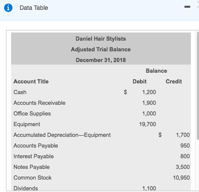Image resolution: width=199 pixels, height=192 pixels.
Task: Select the Equipment row label
Action: point(27,124)
